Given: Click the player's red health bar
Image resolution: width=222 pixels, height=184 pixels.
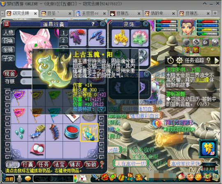Looking at the screenshot, I should (x=208, y=21).
